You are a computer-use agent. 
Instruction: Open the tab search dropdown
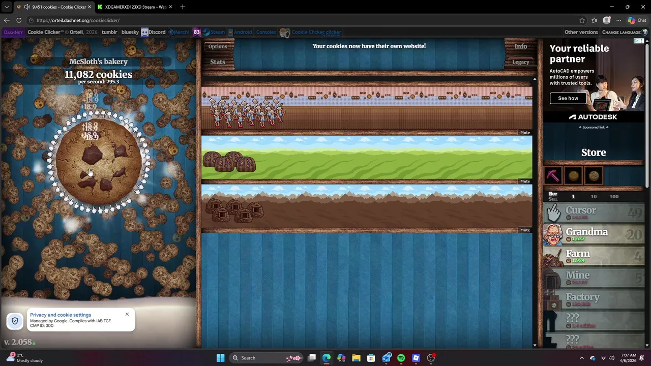coord(6,7)
